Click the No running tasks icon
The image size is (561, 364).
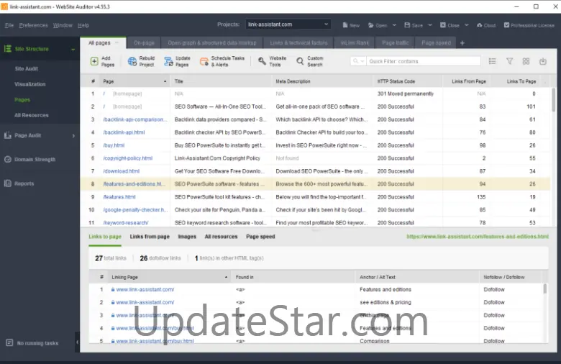pos(9,343)
